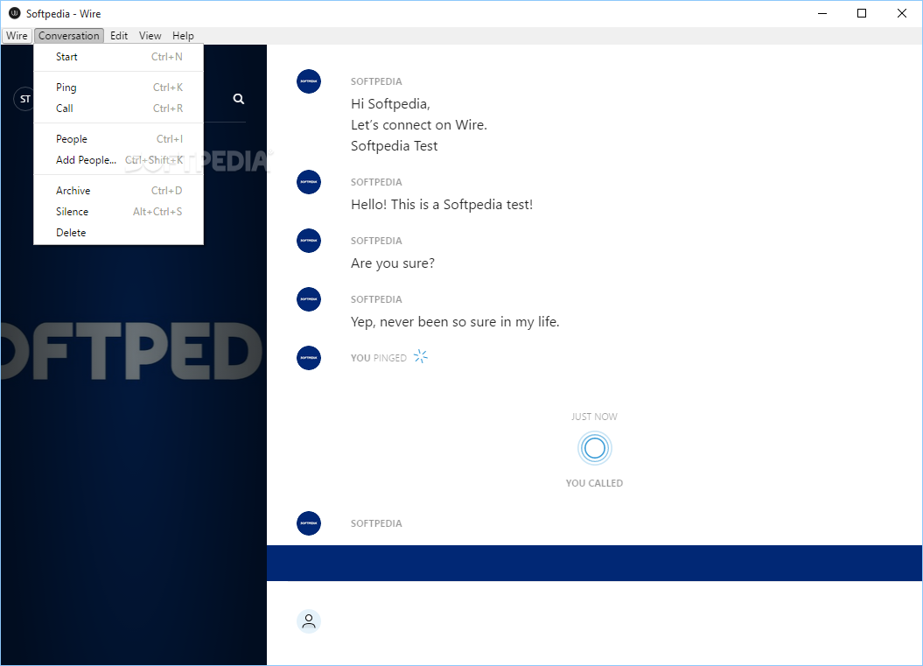Screen dimensions: 923x666
Task: Open the View menu
Action: point(150,35)
